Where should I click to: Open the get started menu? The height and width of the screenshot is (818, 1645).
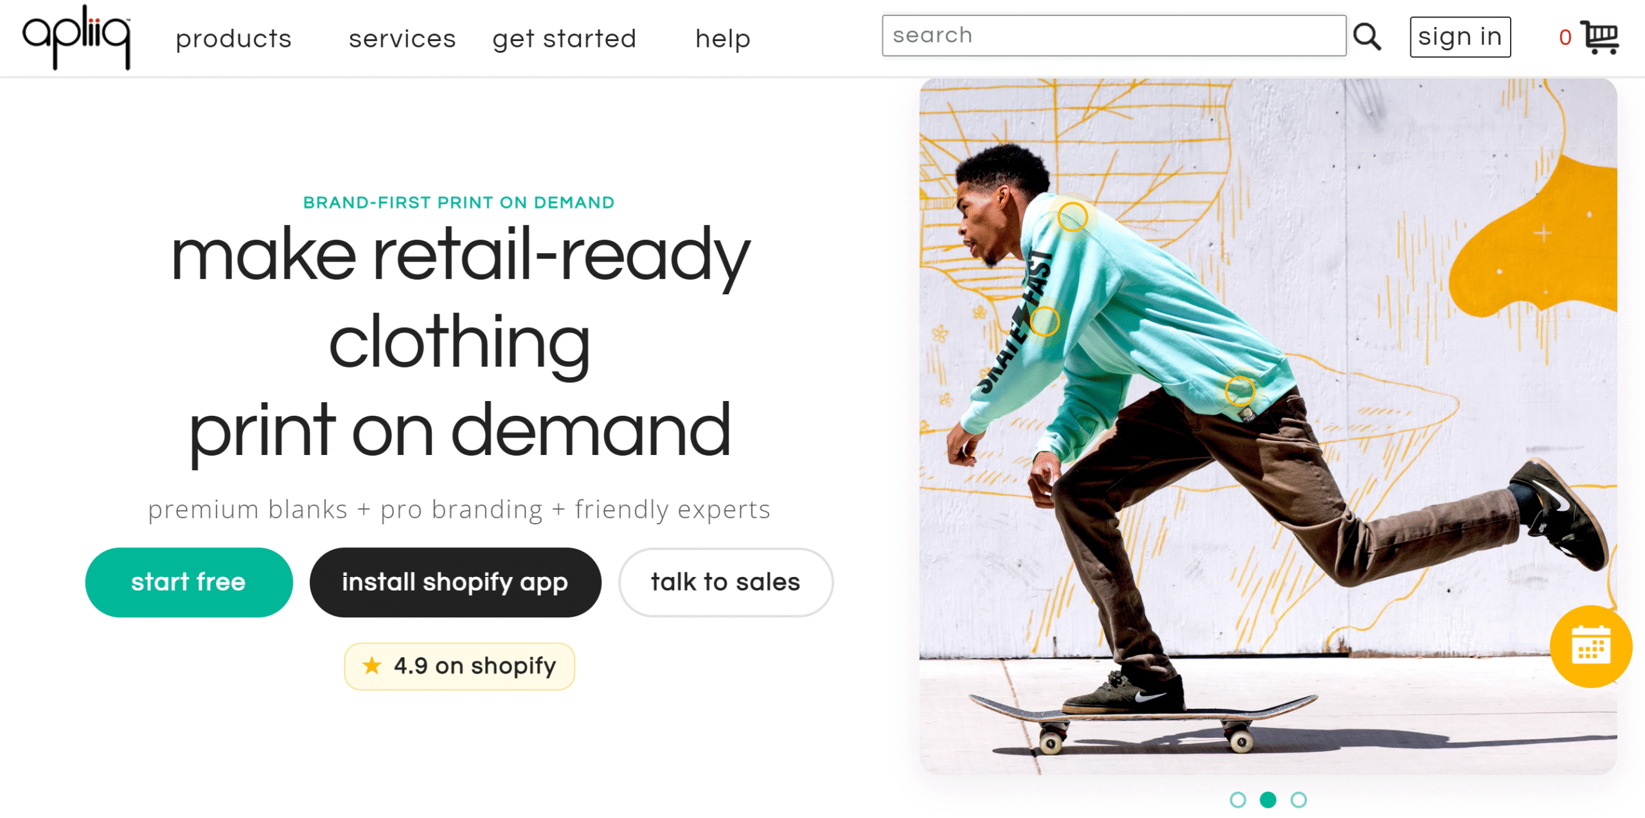coord(564,39)
